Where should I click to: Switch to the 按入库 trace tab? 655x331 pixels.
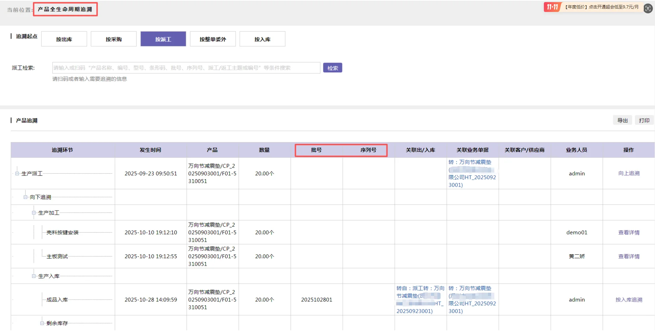(262, 39)
